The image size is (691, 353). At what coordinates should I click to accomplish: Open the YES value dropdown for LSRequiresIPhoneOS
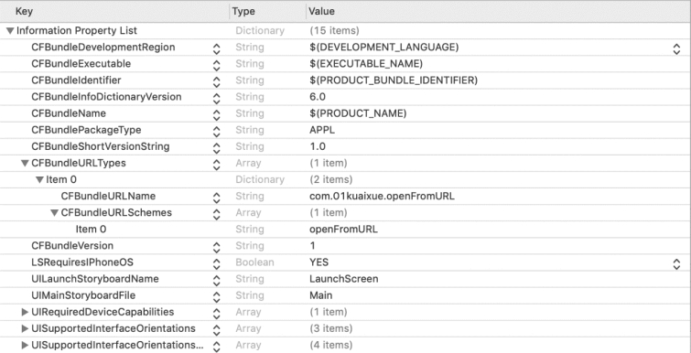click(676, 263)
